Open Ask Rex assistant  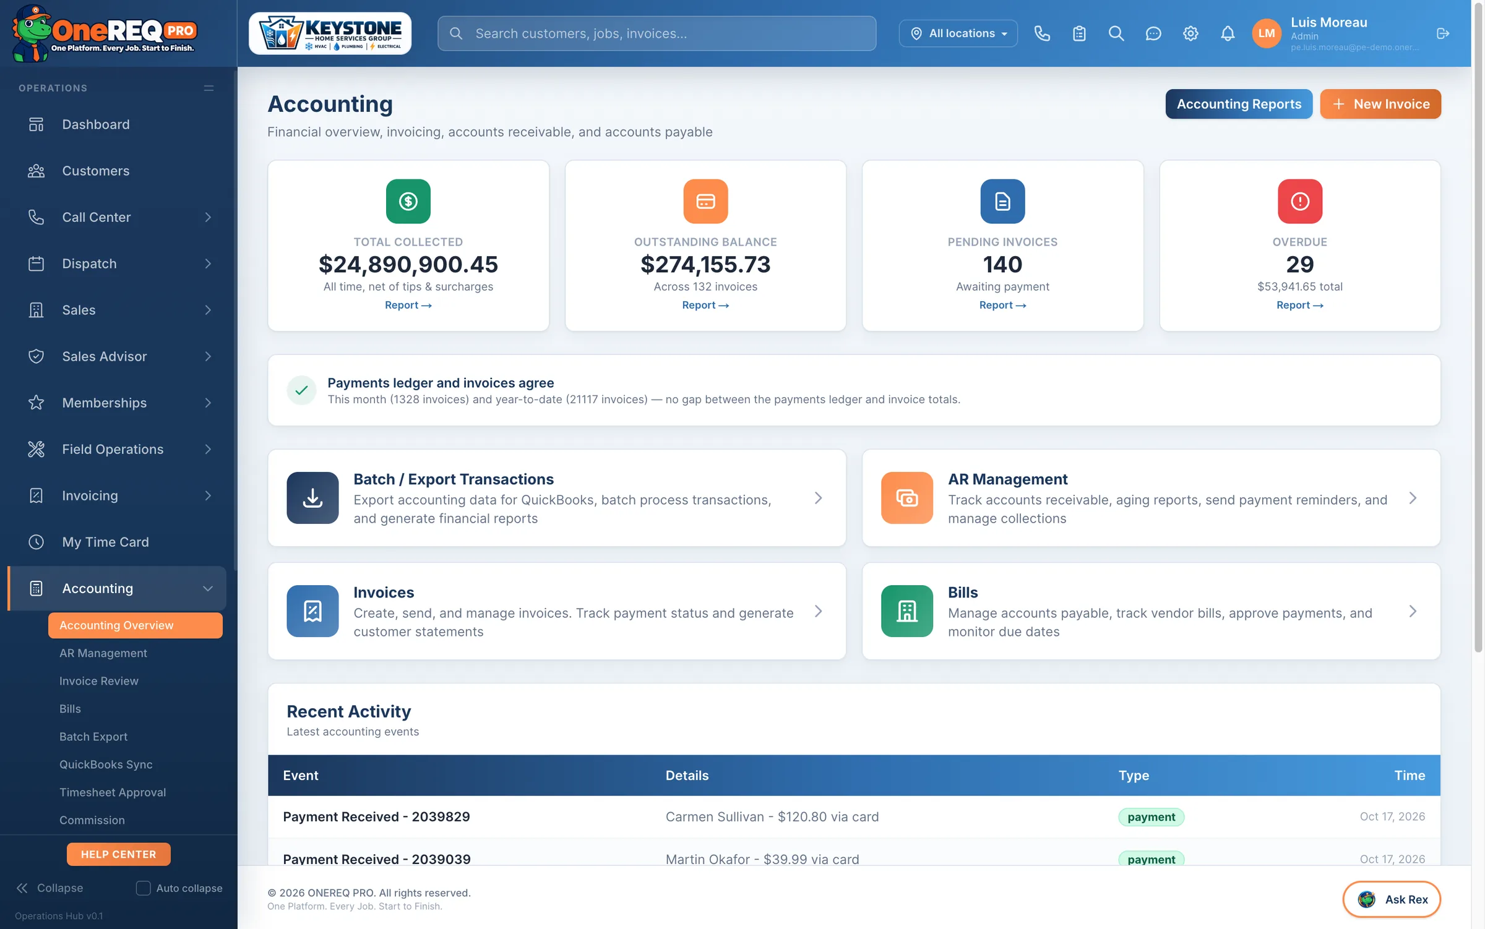point(1392,899)
